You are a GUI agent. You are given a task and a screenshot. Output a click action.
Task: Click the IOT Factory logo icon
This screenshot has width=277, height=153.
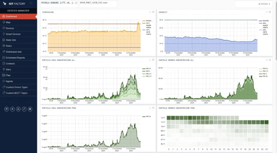(x=4, y=4)
